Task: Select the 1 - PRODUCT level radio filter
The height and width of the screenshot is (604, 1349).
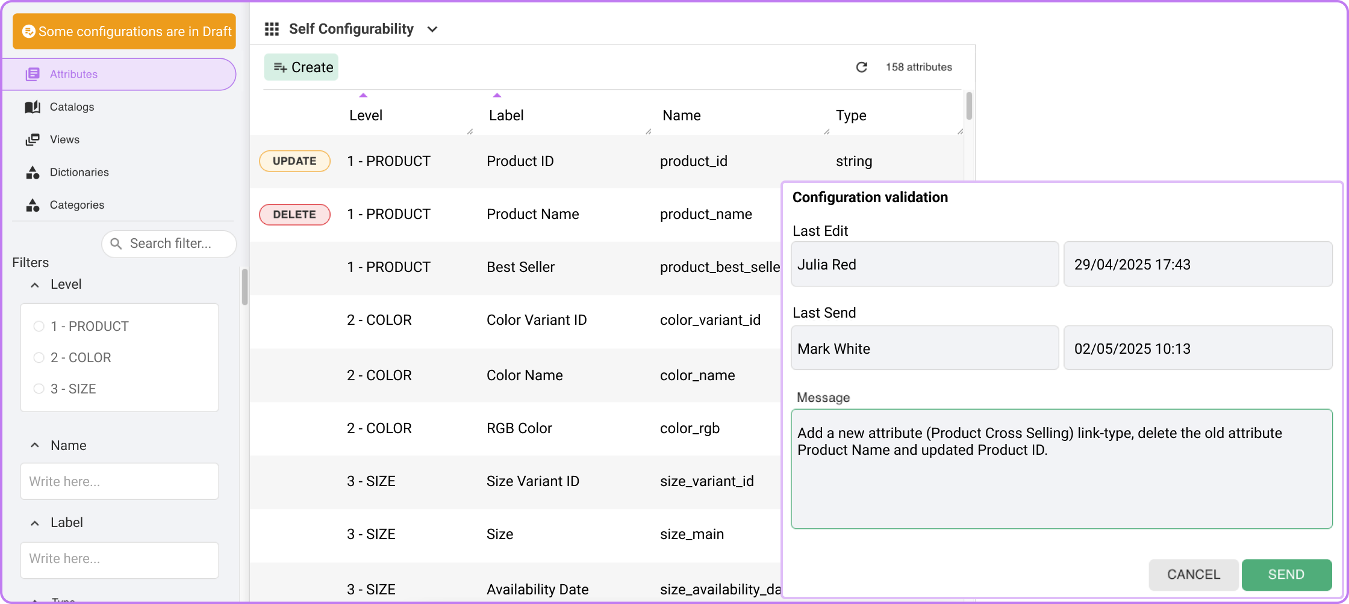Action: click(39, 326)
